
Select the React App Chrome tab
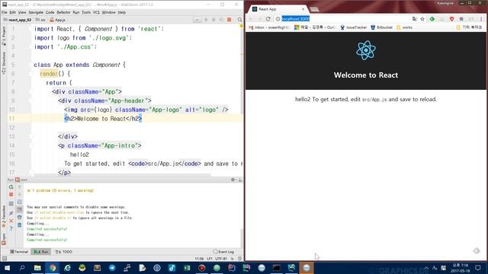coord(277,9)
